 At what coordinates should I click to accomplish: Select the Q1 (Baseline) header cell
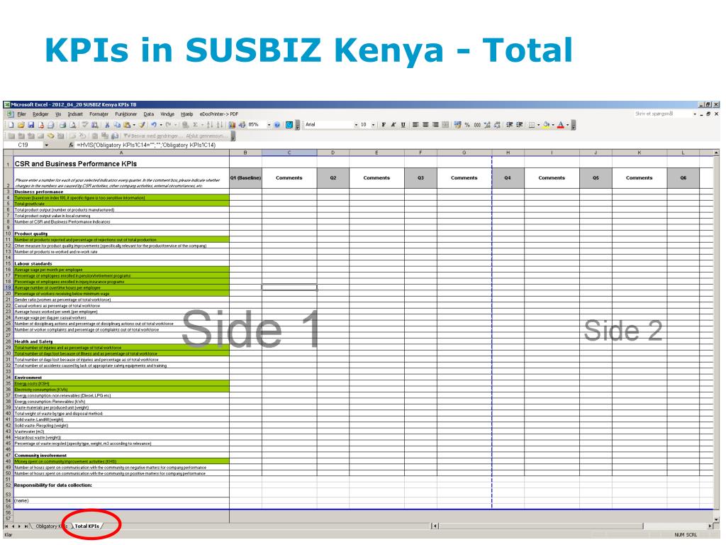pos(245,178)
